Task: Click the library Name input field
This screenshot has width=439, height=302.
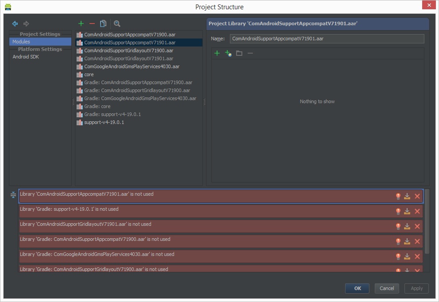Action: pyautogui.click(x=327, y=39)
